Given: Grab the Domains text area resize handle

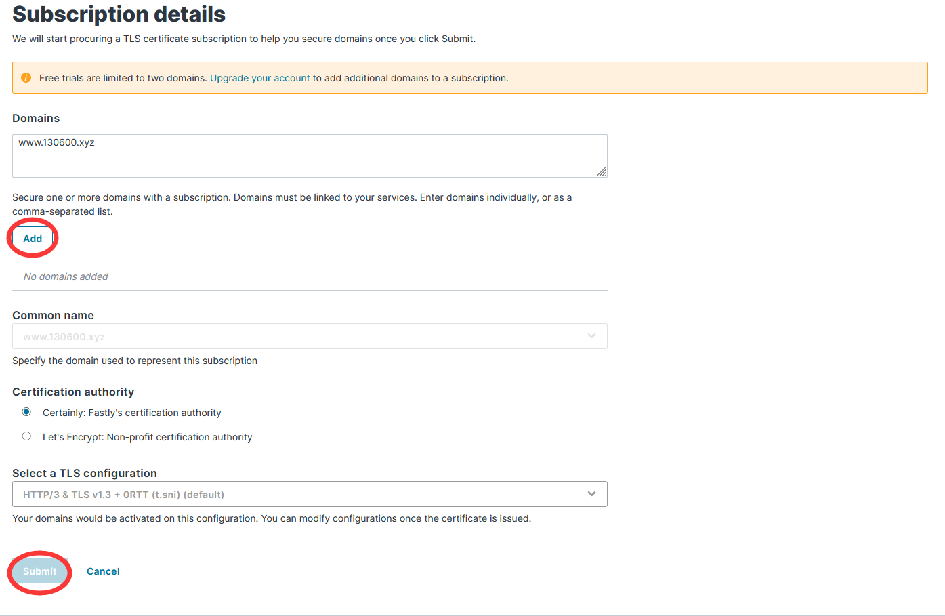Looking at the screenshot, I should click(x=602, y=172).
